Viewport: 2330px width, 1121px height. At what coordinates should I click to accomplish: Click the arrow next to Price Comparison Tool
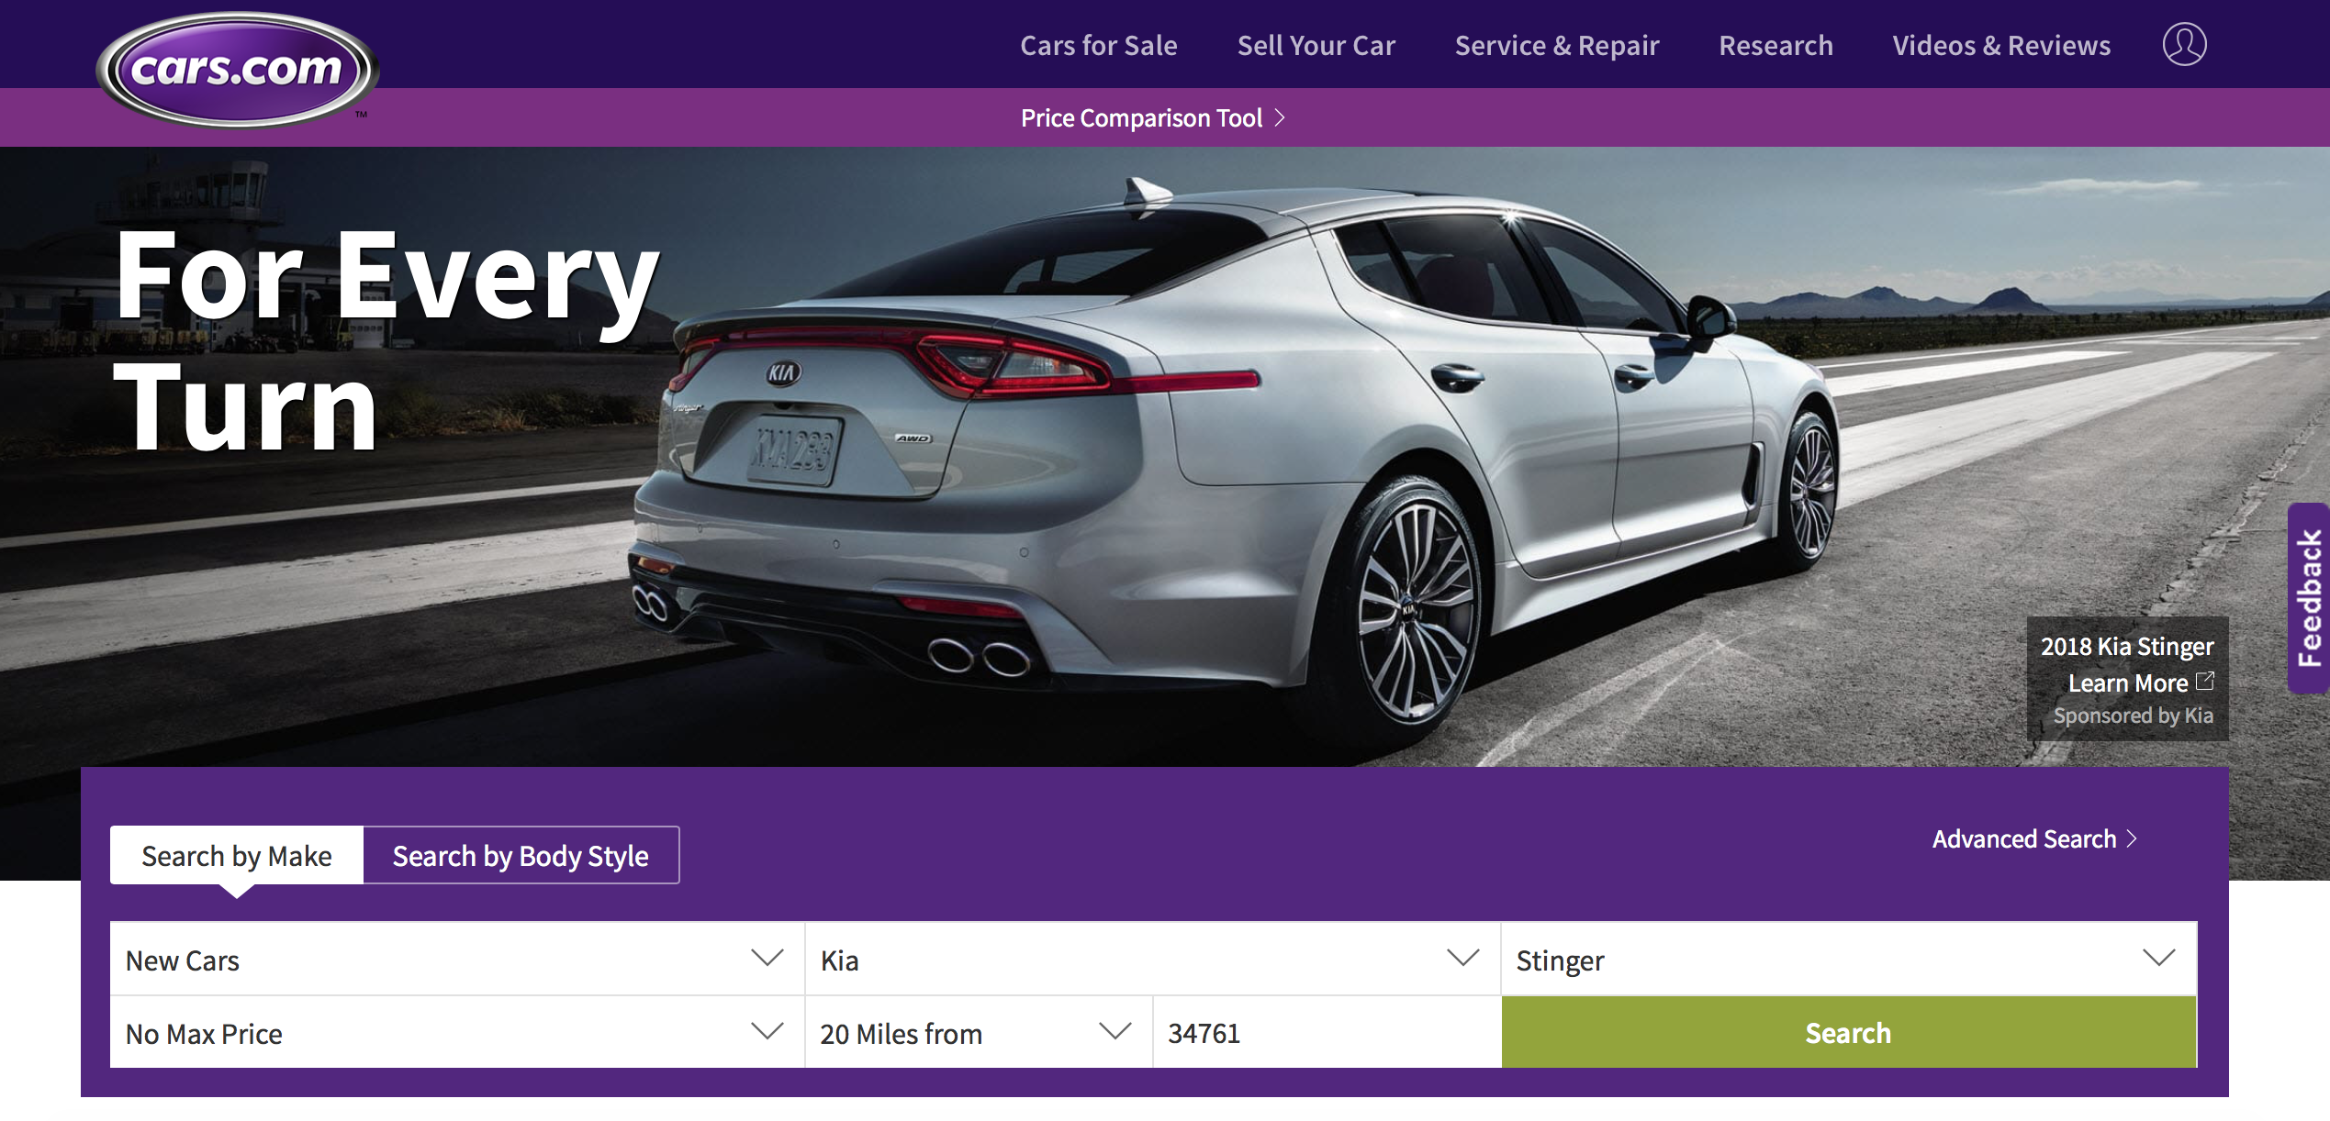1280,117
